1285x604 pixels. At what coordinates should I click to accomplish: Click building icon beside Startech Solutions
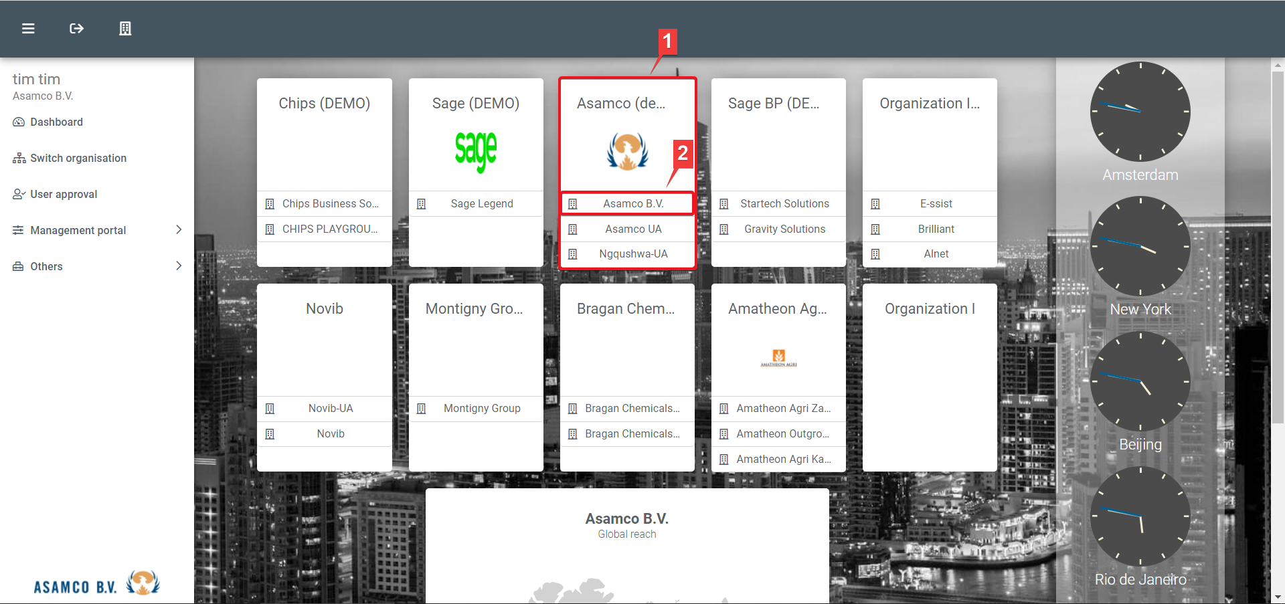tap(723, 204)
